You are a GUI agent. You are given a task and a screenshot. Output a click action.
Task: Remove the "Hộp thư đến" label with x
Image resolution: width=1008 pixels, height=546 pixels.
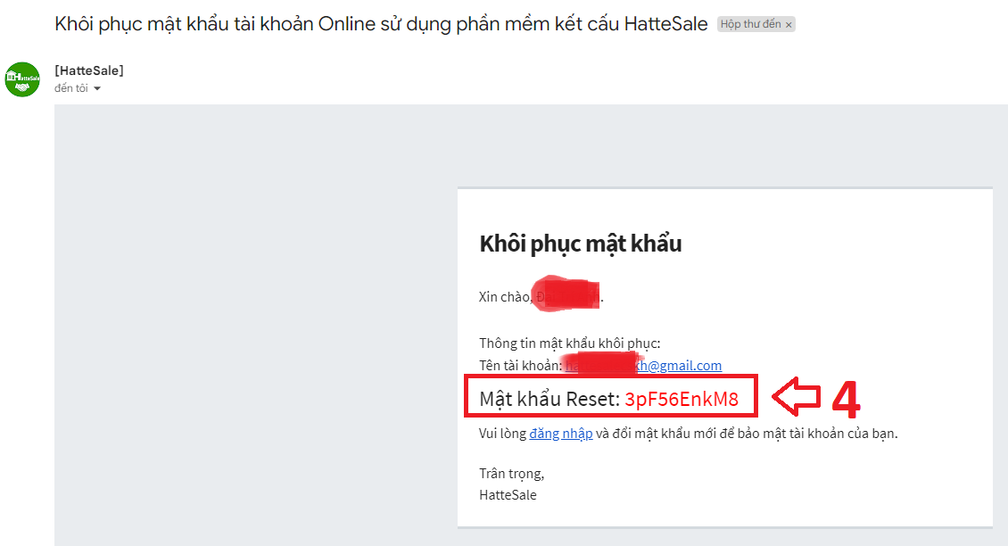pos(789,24)
